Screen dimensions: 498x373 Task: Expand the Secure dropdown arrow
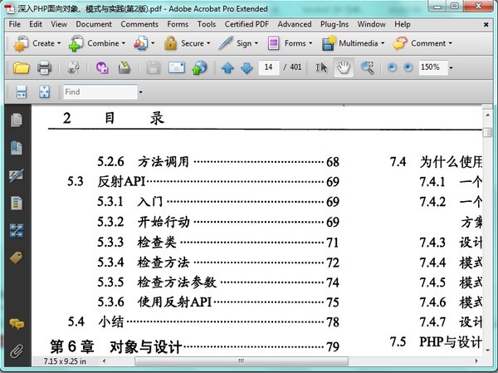208,43
